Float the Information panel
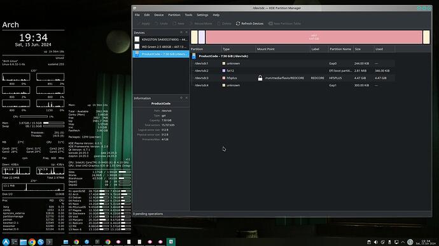The width and height of the screenshot is (439, 246). [181, 98]
